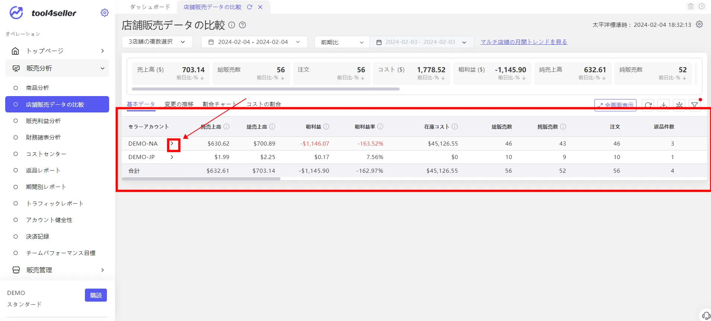The width and height of the screenshot is (711, 321).
Task: Show info for 粗利益 column
Action: pos(326,127)
